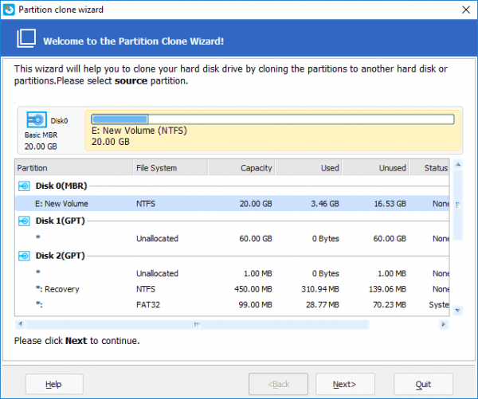Click the Disk 0(MBR) group disk icon
Image resolution: width=478 pixels, height=399 pixels.
pyautogui.click(x=24, y=186)
